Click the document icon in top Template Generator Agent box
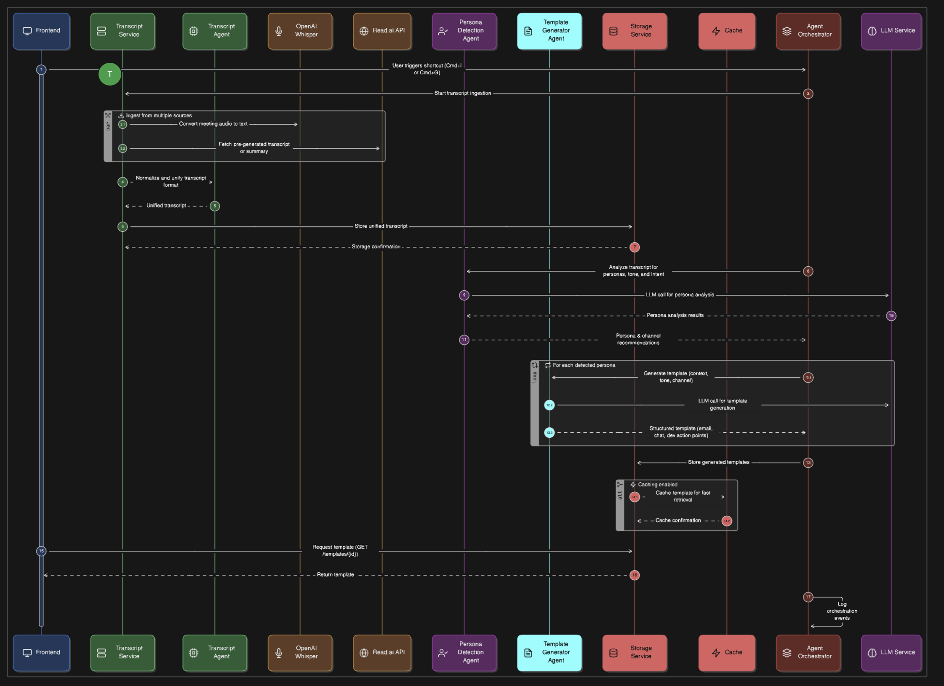This screenshot has height=686, width=944. tap(528, 31)
